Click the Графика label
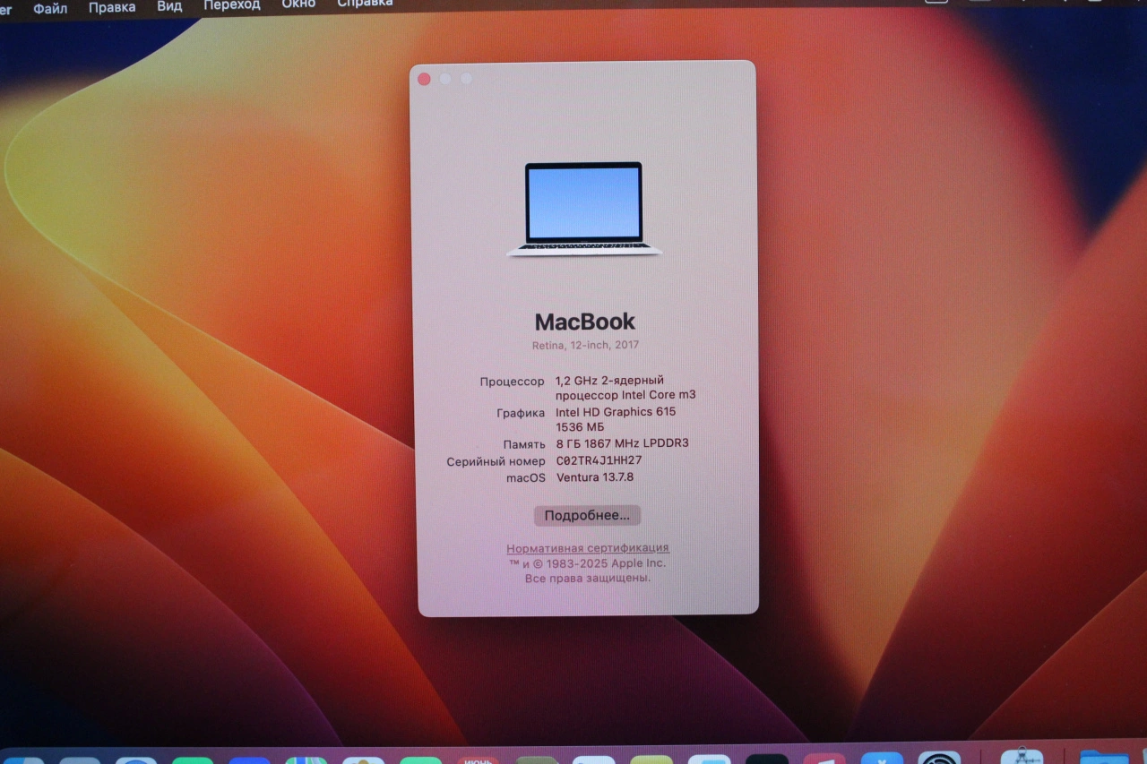Viewport: 1147px width, 764px height. [521, 413]
